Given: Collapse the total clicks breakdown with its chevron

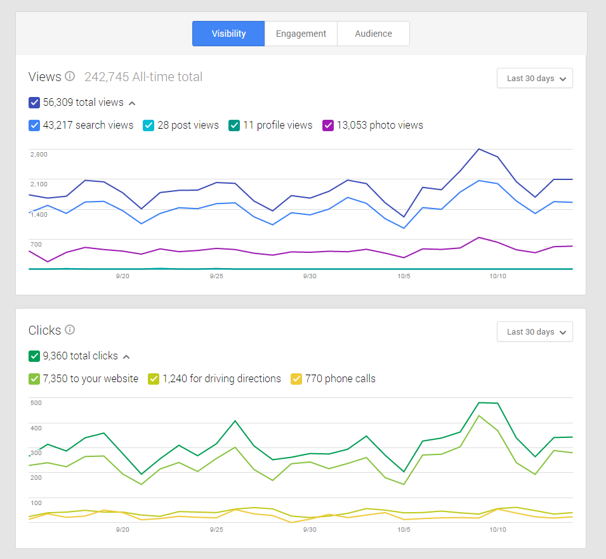Looking at the screenshot, I should (126, 356).
